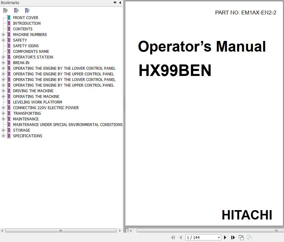Viewport: 284px width, 242px height.
Task: Click the bookmark icon beside MACHINE NUMBERS
Action: pos(9,35)
